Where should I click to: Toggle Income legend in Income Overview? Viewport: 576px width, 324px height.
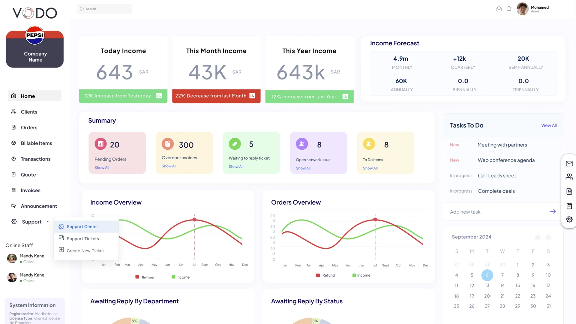[181, 277]
